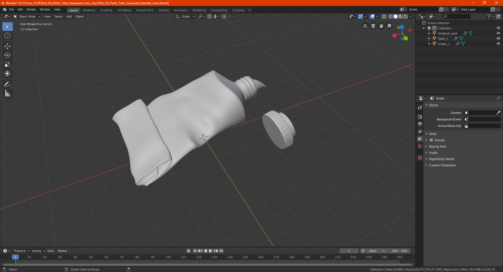The width and height of the screenshot is (503, 272).
Task: Open the Add menu in viewport header
Action: [x=69, y=16]
